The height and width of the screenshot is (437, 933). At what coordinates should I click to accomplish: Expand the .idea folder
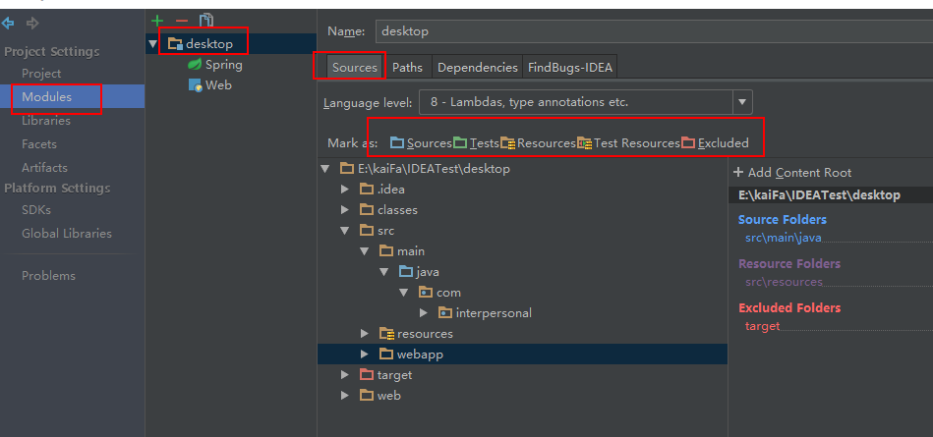(344, 190)
